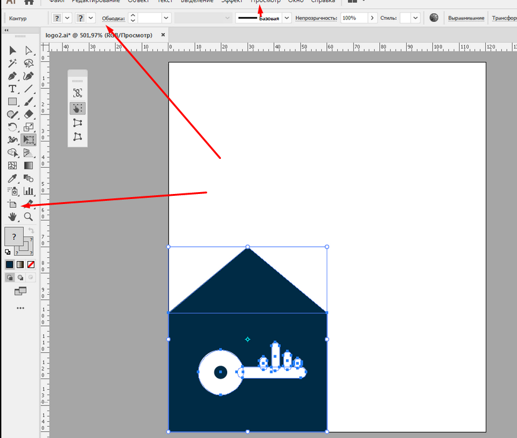Change screen mode icon in toolbar
The width and height of the screenshot is (517, 438).
21,291
